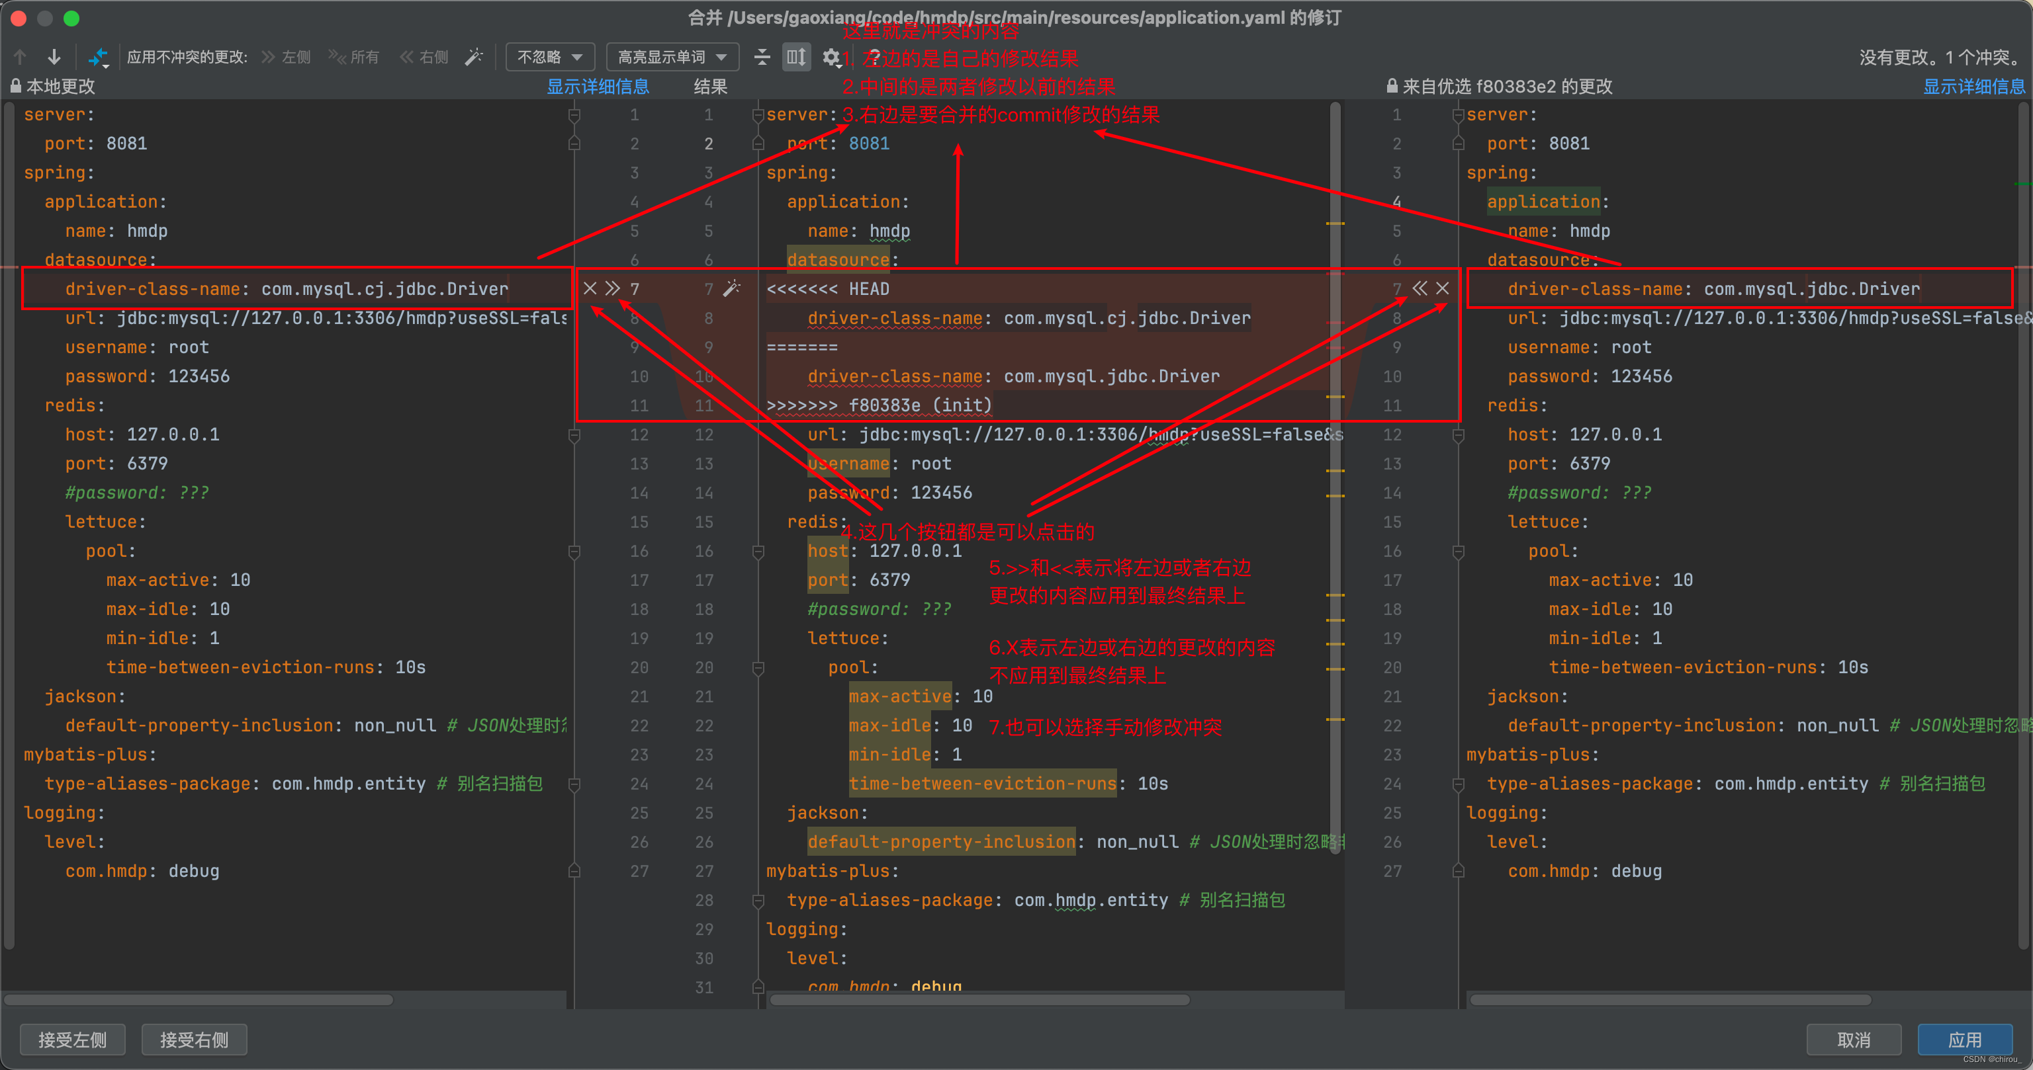The image size is (2033, 1070).
Task: Click 'logging:' in result pane
Action: (x=807, y=929)
